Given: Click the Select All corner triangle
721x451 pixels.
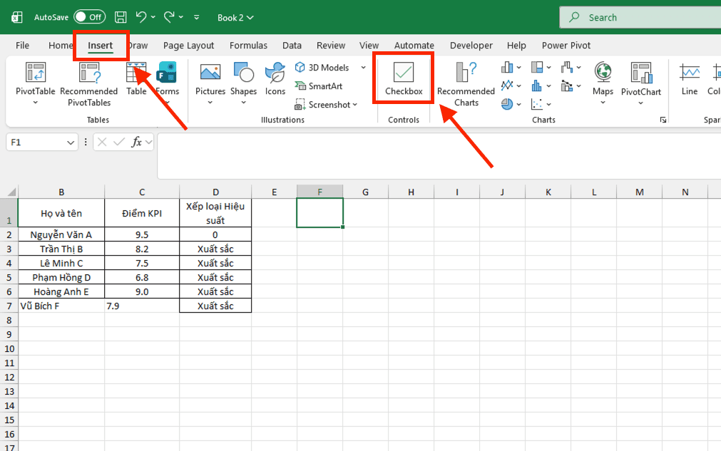Looking at the screenshot, I should pos(11,192).
